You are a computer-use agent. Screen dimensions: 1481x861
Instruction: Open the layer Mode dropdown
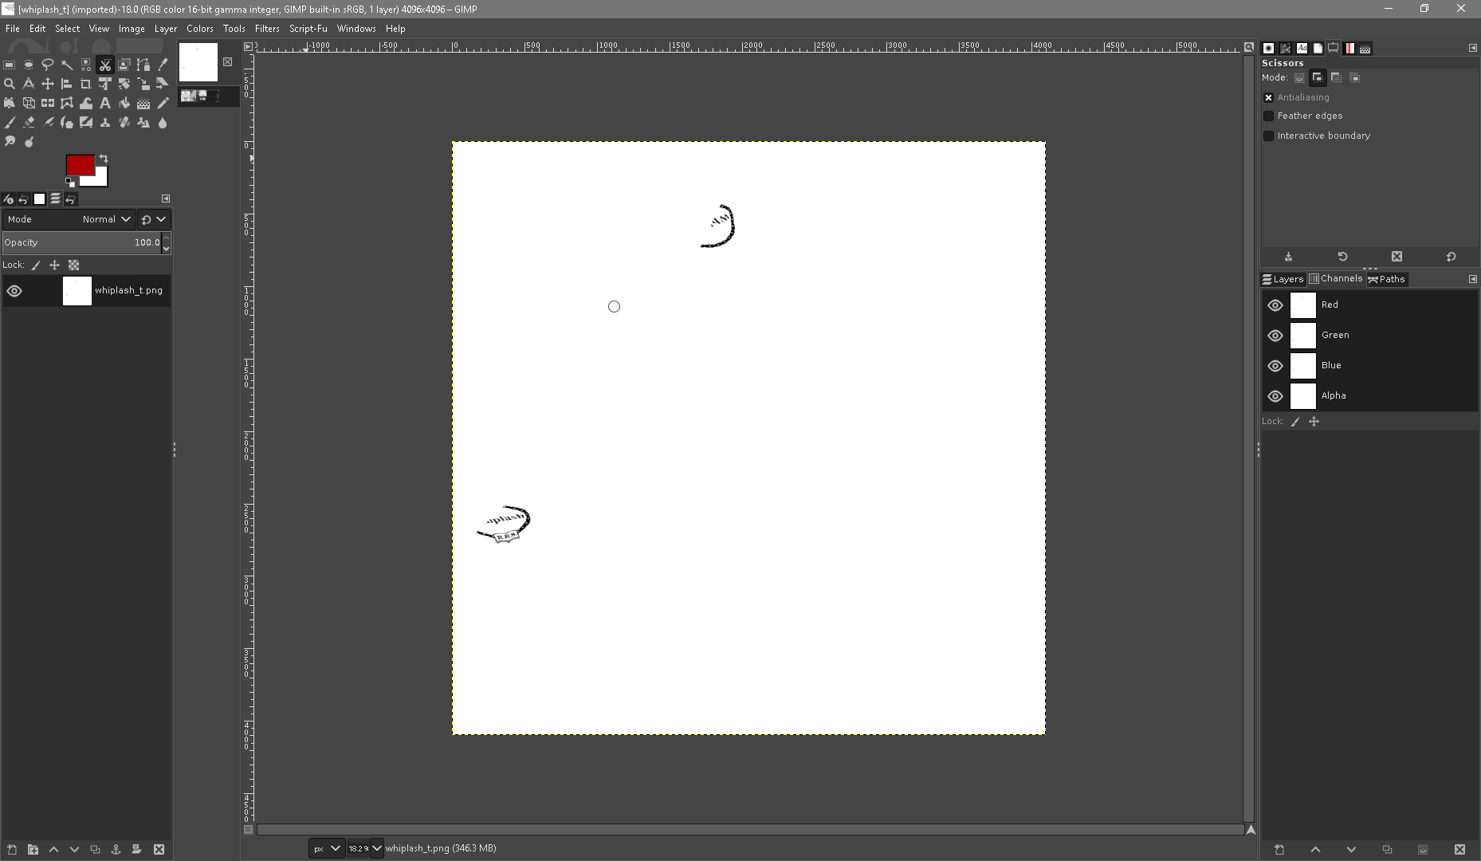click(x=68, y=219)
